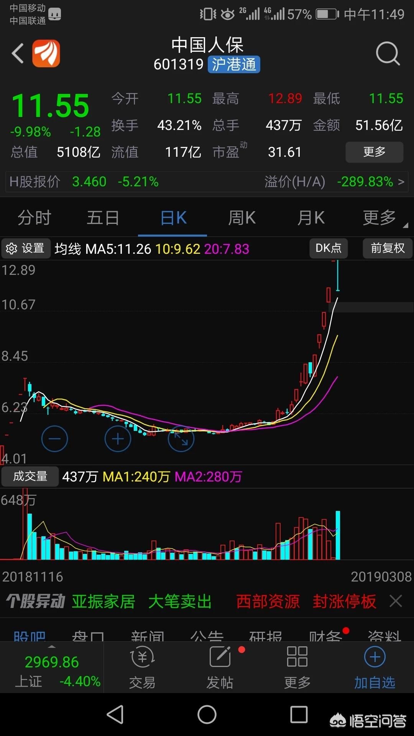Tap the 大笔卖出 ticker text

(180, 601)
